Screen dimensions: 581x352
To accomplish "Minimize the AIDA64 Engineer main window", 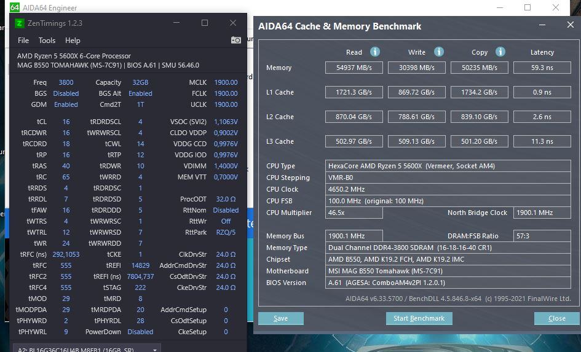I will [499, 7].
